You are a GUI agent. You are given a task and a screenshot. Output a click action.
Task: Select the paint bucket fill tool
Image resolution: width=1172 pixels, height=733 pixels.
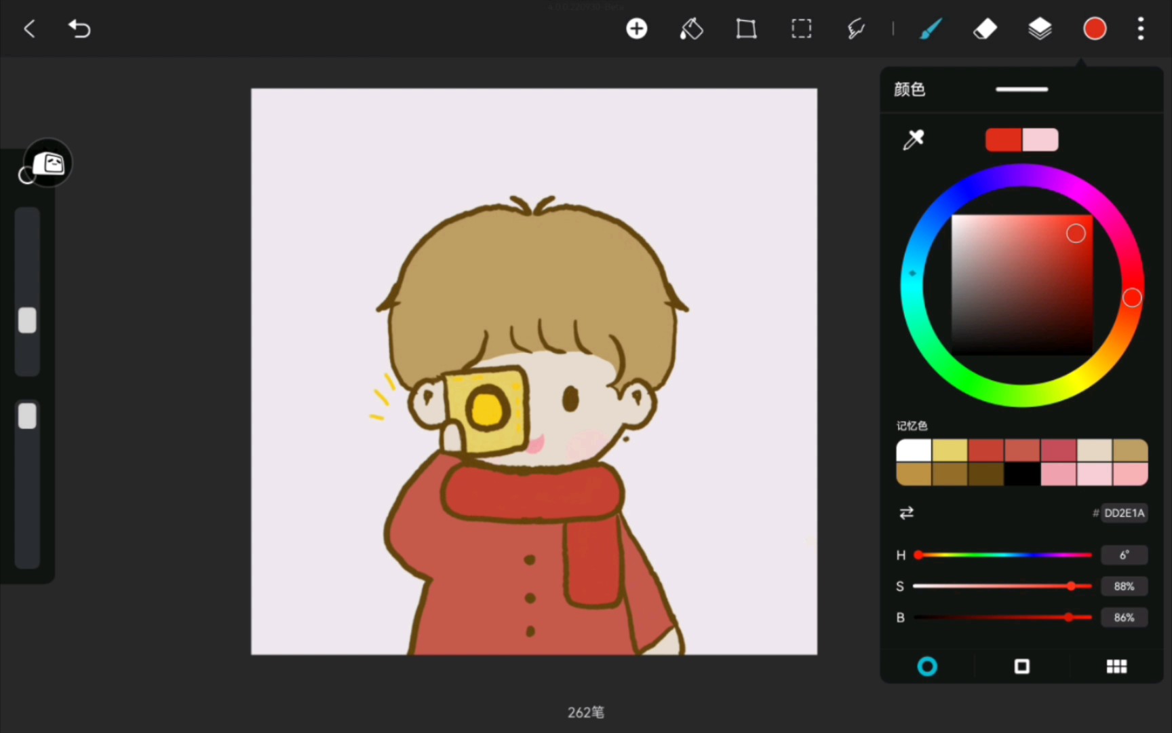[691, 29]
